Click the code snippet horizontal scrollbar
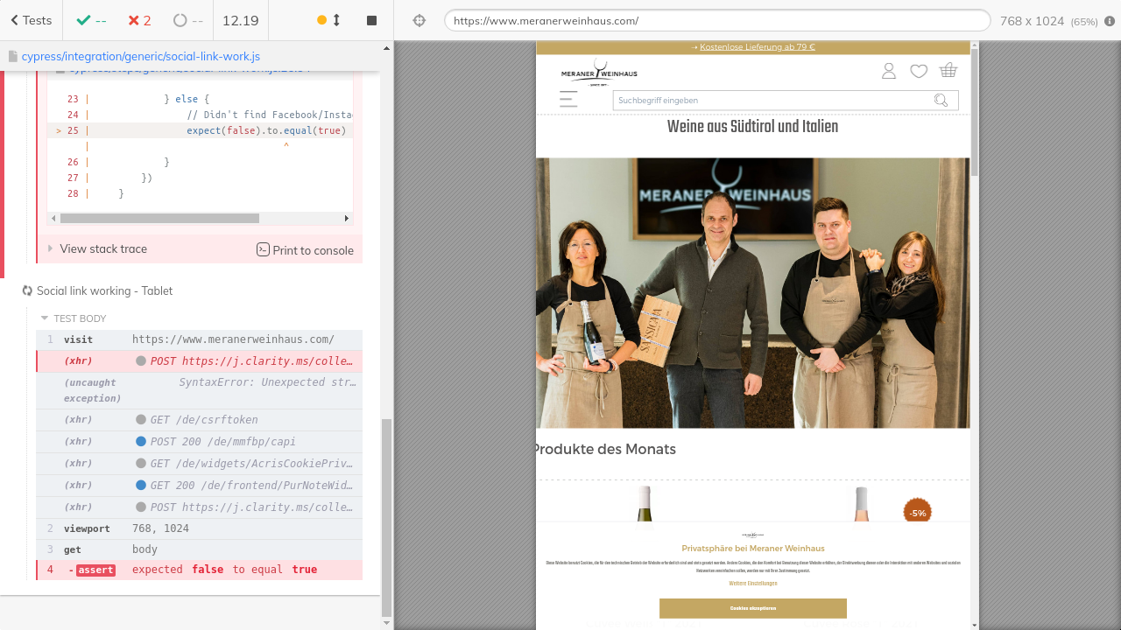1121x630 pixels. pyautogui.click(x=159, y=218)
